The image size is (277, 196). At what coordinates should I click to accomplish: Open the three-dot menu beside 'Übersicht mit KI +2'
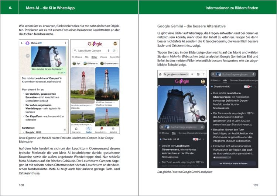coord(204,139)
